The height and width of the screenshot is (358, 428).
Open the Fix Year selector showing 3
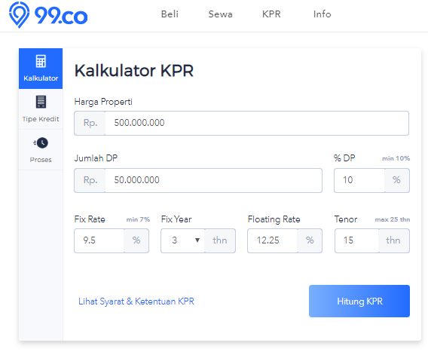point(183,240)
